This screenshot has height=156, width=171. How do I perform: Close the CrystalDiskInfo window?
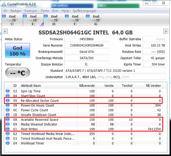[163, 3]
